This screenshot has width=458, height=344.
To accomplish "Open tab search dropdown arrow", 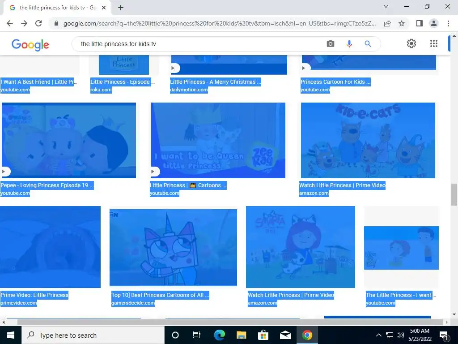I will (386, 6).
